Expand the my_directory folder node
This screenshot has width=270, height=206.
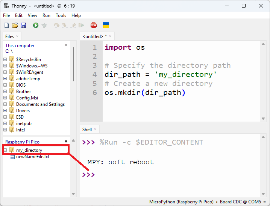coord(5,150)
